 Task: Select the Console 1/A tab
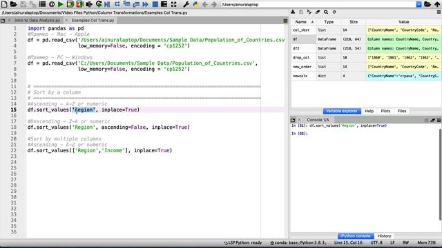pyautogui.click(x=318, y=120)
